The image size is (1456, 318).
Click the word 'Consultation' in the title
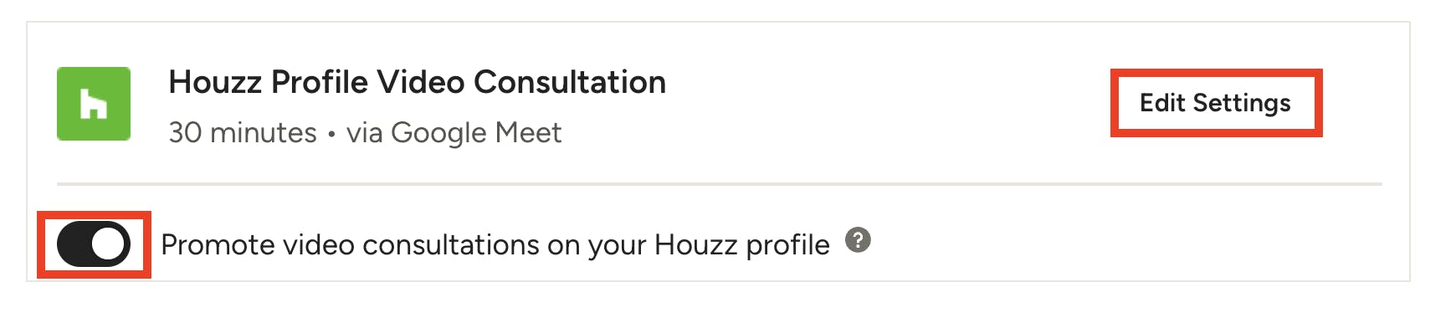[x=570, y=82]
